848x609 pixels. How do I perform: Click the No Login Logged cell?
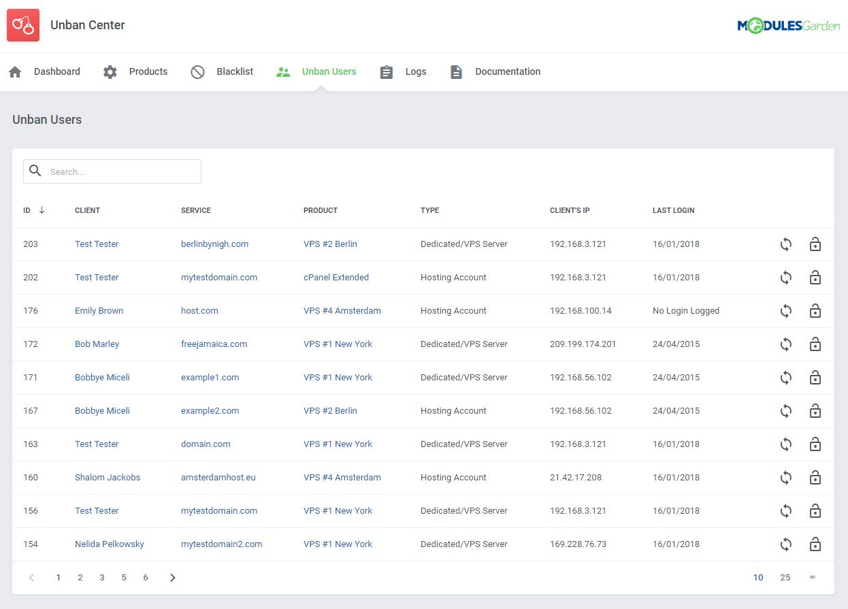[x=686, y=311]
